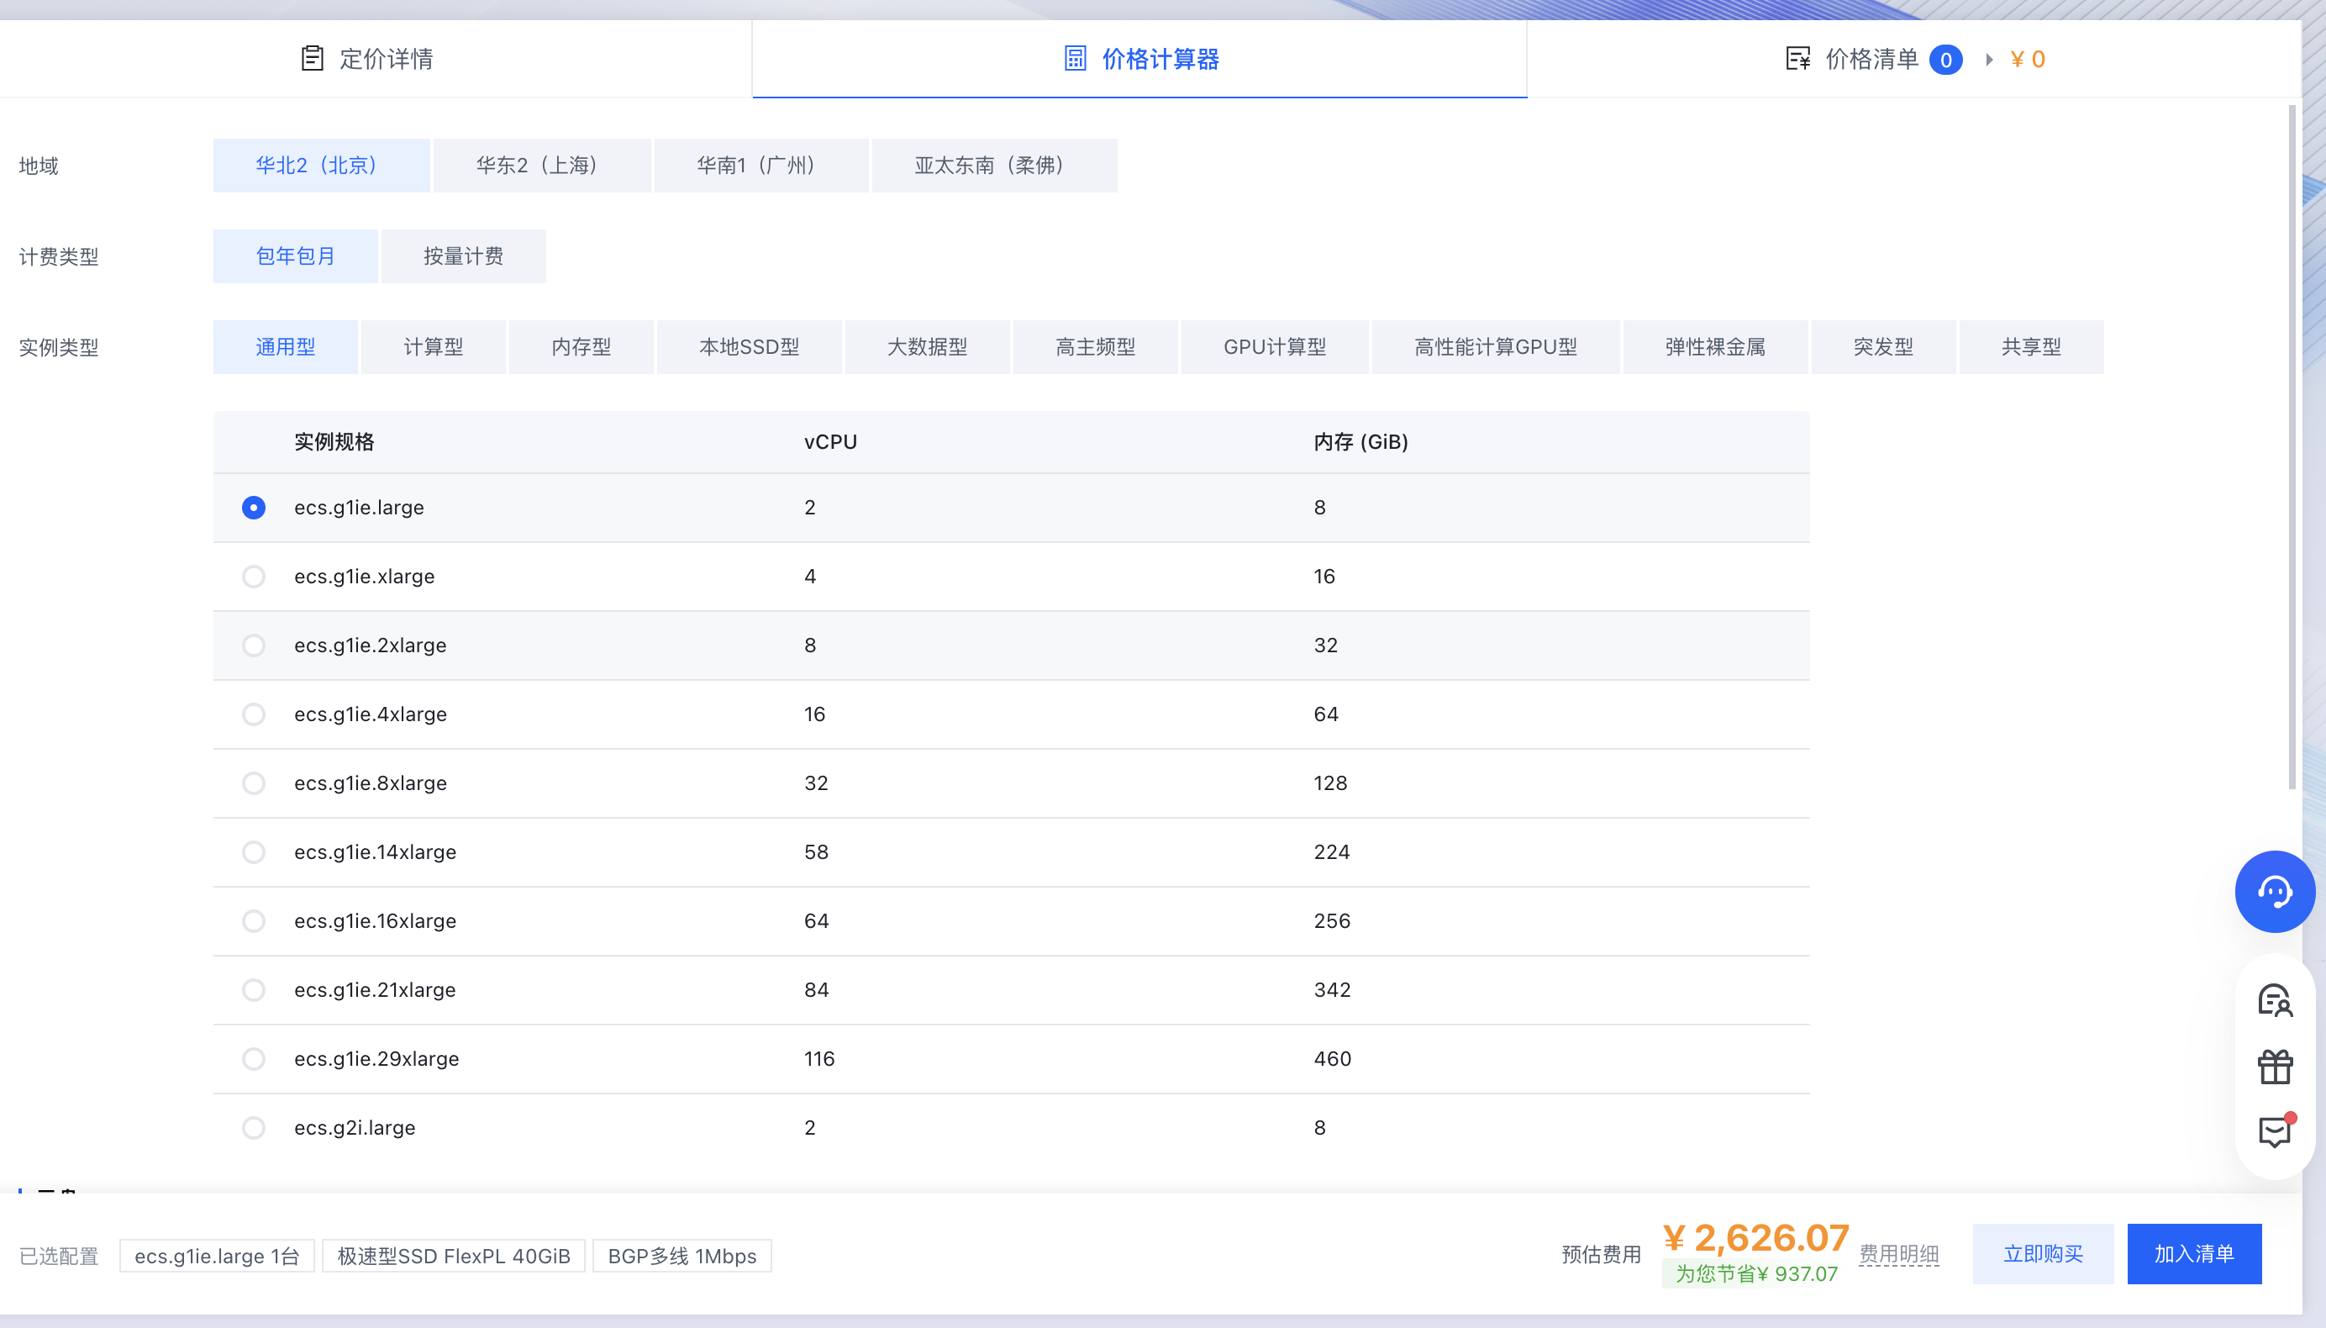Select 突发型 instance type
The height and width of the screenshot is (1328, 2326).
tap(1883, 346)
